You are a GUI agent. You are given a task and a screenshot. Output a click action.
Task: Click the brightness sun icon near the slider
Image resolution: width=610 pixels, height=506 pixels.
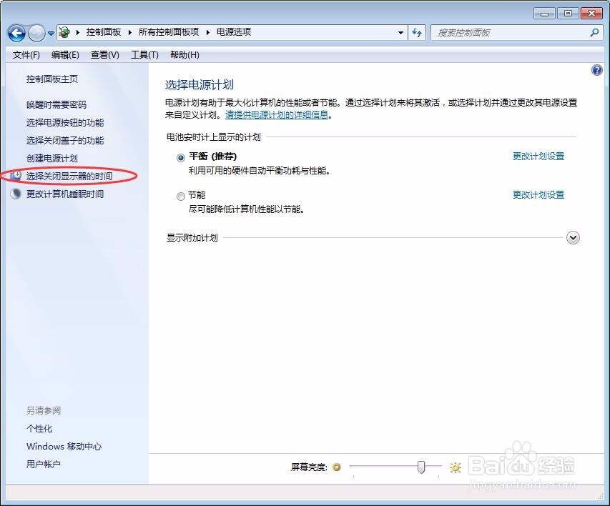click(456, 467)
